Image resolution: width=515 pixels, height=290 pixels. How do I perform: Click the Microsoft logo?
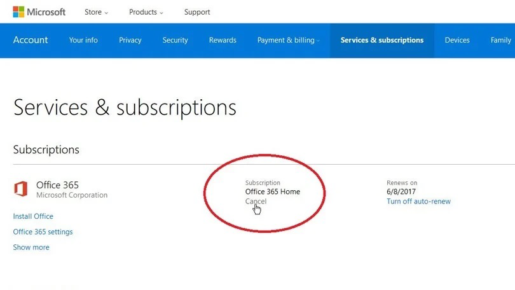pos(39,12)
